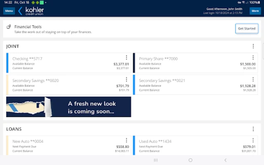Open the main Menu
The height and width of the screenshot is (165, 264).
point(9,11)
